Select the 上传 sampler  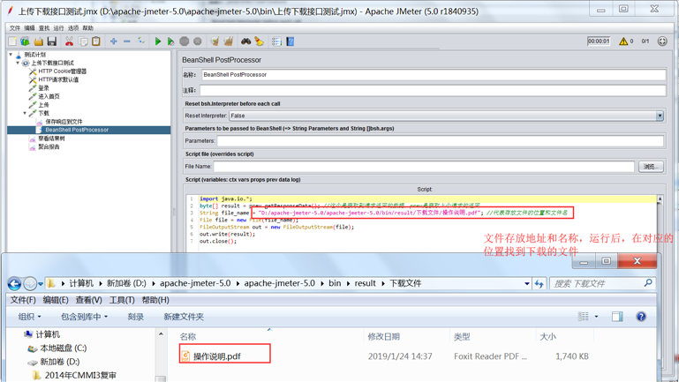44,105
